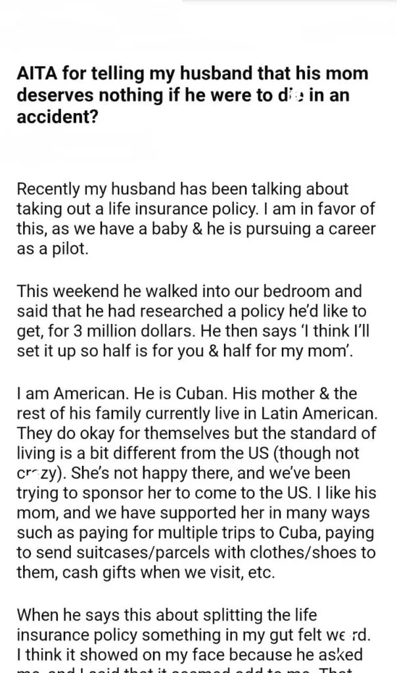Click the word "accident?" in the title
This screenshot has height=673, width=397.
57,116
